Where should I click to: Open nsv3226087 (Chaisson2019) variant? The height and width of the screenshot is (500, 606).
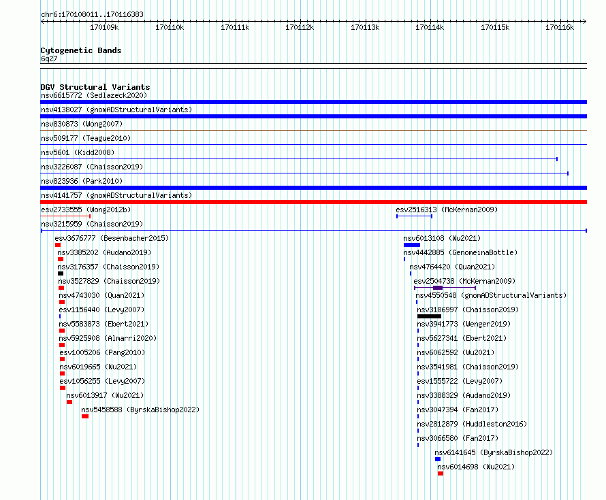click(92, 167)
